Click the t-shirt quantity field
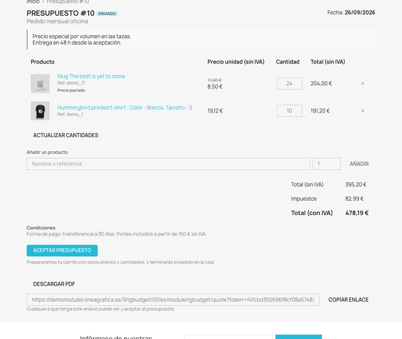This screenshot has height=339, width=402. [289, 111]
